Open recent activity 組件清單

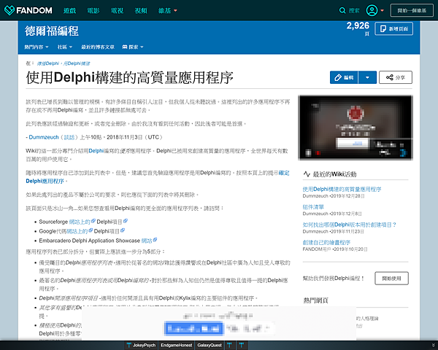coord(313,207)
